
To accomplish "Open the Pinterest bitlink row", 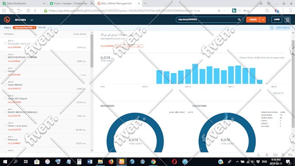I will click(45, 140).
